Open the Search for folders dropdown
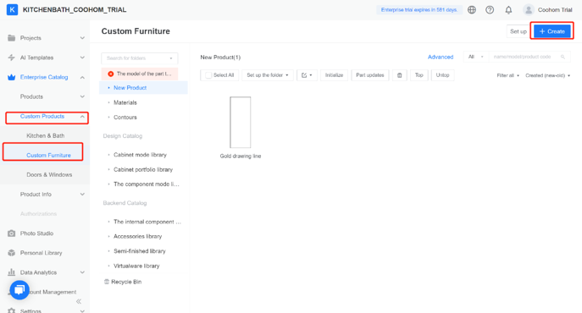Screen dimensions: 582x313 tap(140, 58)
